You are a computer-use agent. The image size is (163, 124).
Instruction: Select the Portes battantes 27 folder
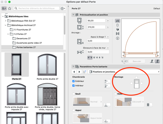[32, 47]
